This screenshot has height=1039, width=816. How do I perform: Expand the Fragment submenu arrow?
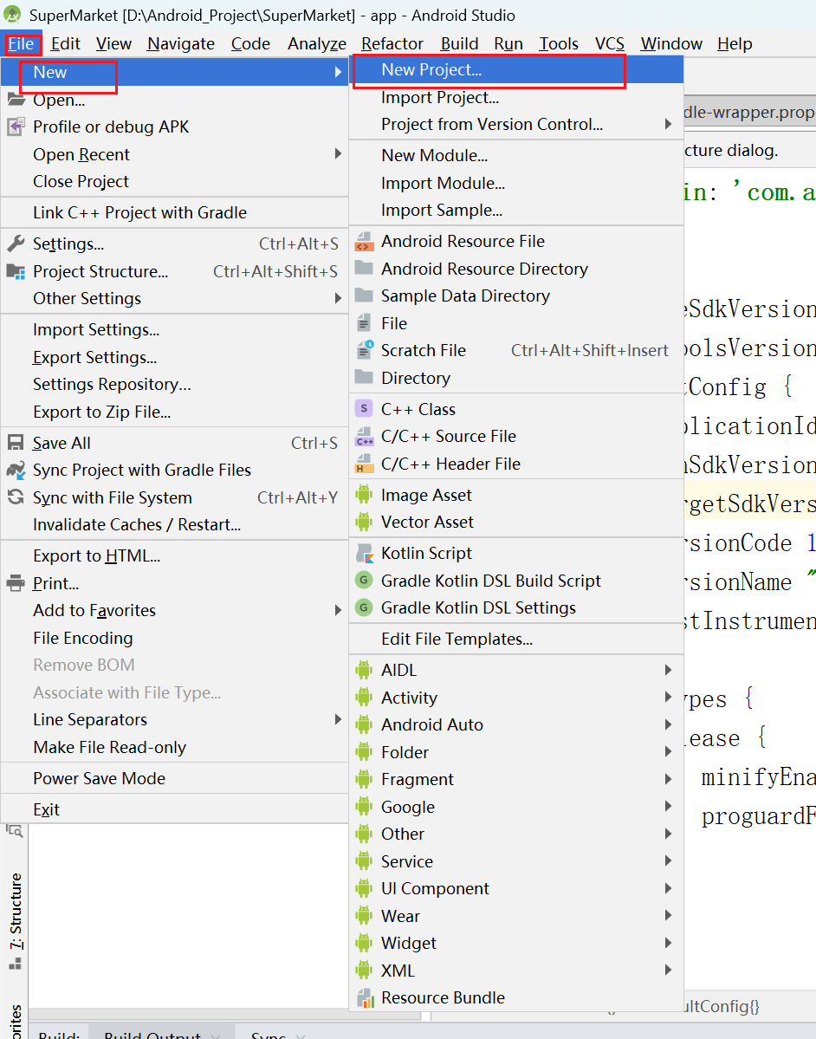[x=668, y=778]
